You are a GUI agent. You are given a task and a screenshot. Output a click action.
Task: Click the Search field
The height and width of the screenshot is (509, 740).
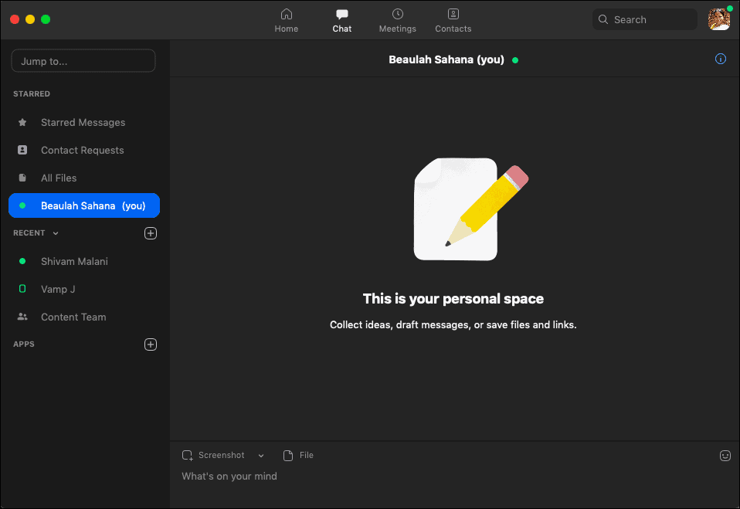(645, 19)
